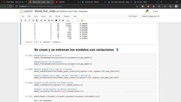Restart kernel and run all cells icon
The width and height of the screenshot is (181, 102).
63,20
